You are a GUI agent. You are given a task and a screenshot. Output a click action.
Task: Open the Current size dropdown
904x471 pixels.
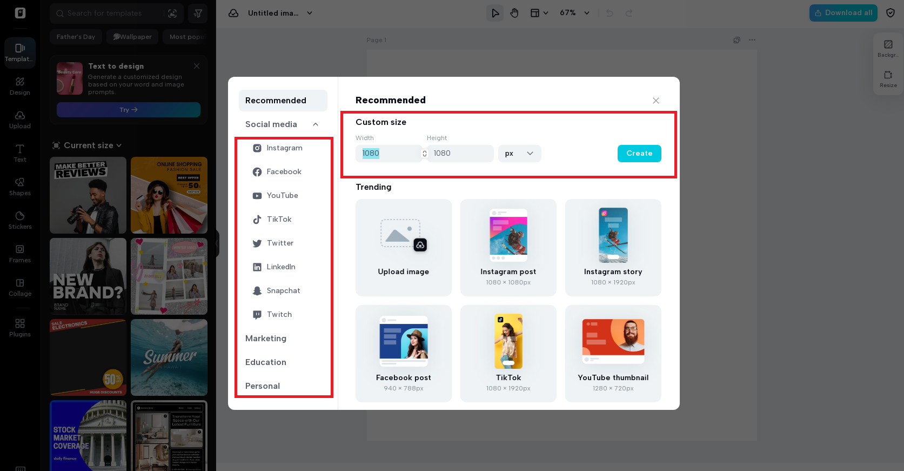click(92, 145)
